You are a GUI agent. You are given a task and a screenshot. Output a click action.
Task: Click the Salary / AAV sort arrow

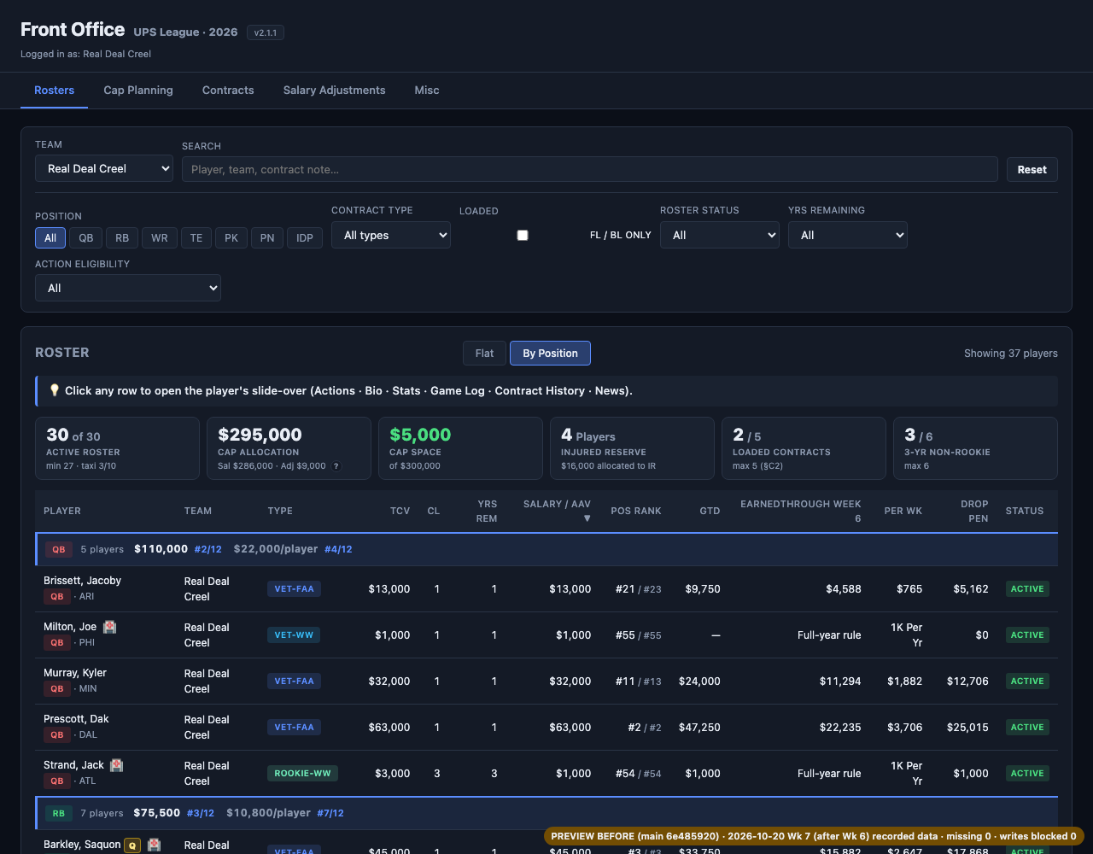[x=587, y=518]
